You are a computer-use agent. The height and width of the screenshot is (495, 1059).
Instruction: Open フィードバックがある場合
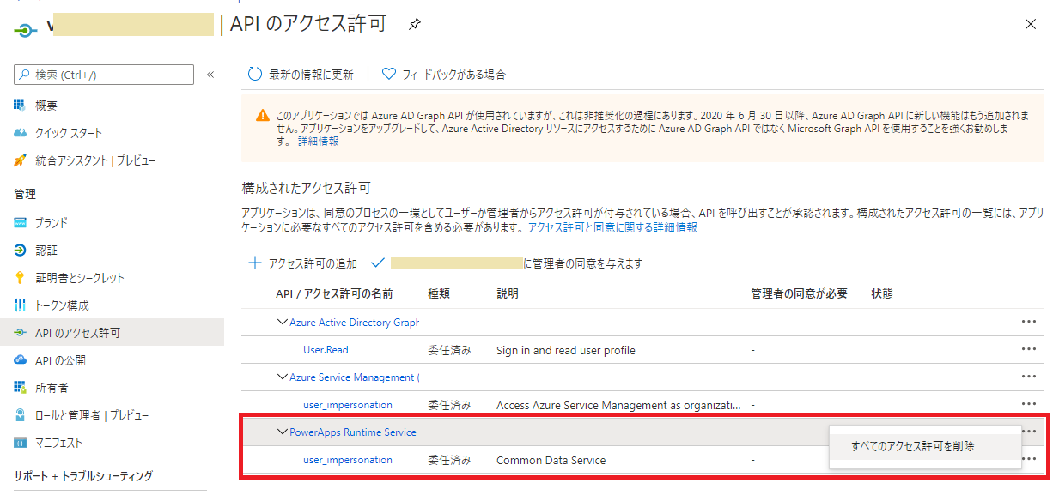[x=454, y=75]
